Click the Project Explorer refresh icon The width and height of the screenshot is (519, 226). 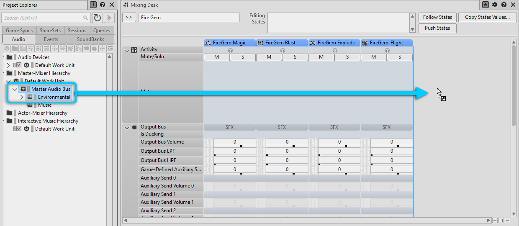[97, 18]
